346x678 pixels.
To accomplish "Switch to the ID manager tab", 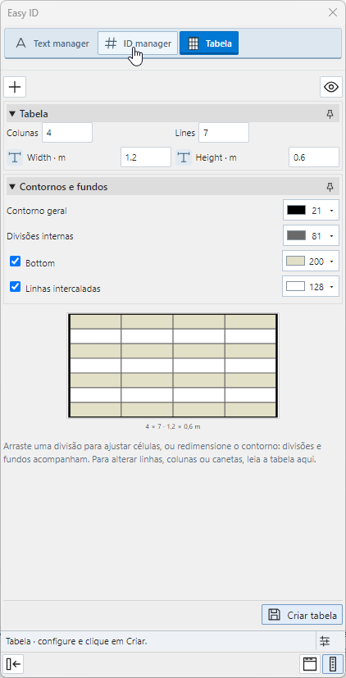I will tap(138, 43).
